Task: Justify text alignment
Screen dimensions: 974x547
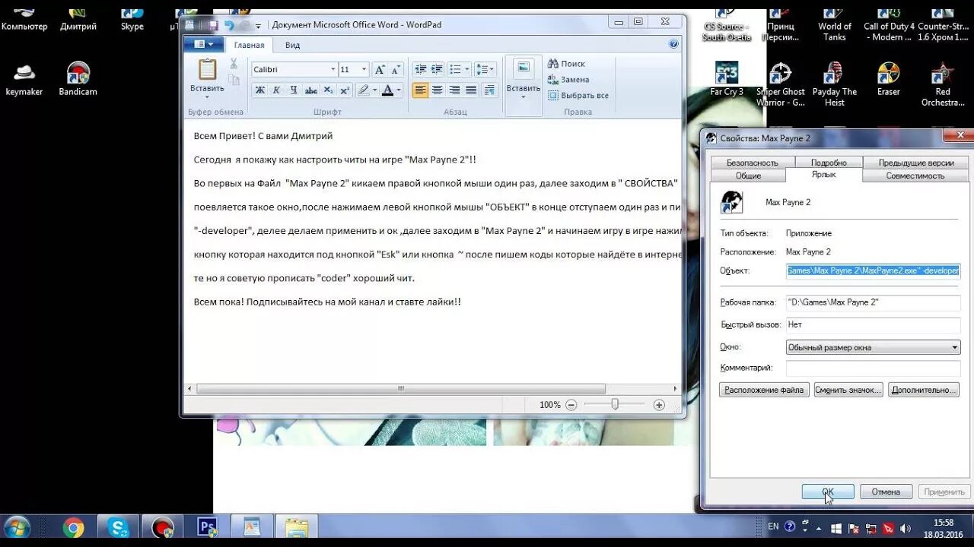Action: click(x=471, y=90)
